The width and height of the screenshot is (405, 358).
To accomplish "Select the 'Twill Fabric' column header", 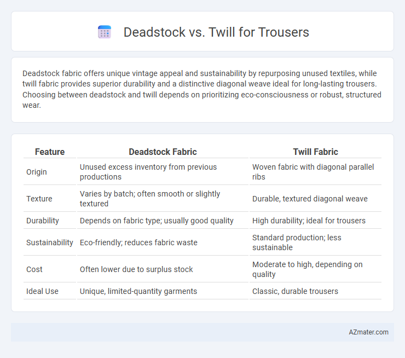I will pyautogui.click(x=315, y=152).
